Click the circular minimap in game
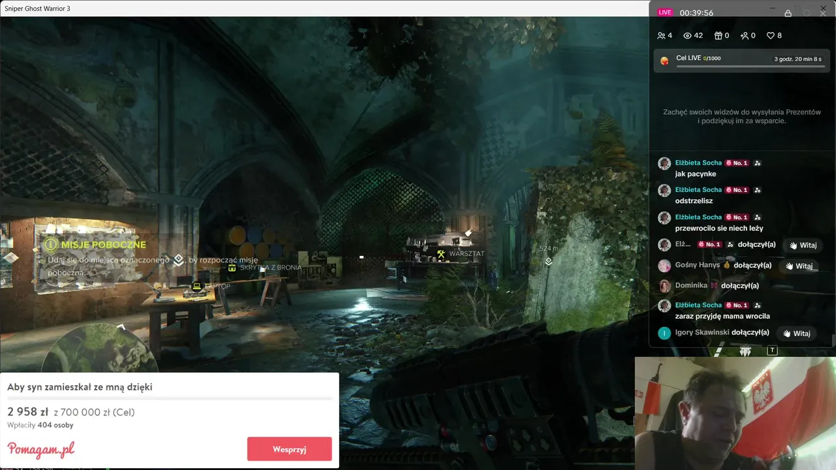 [99, 347]
